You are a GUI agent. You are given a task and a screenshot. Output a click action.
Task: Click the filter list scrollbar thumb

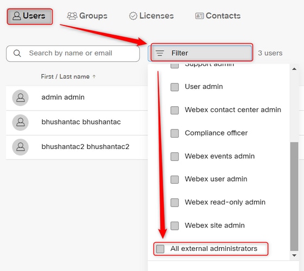point(294,196)
